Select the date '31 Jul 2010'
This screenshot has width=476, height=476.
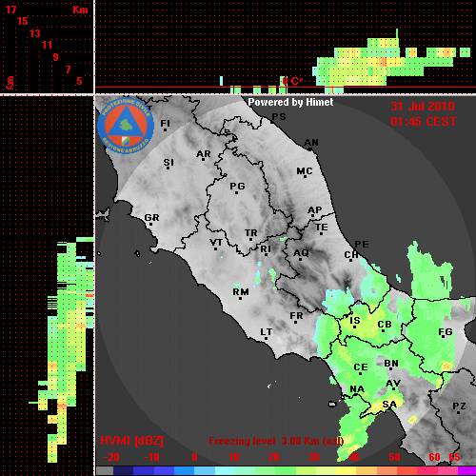[423, 107]
